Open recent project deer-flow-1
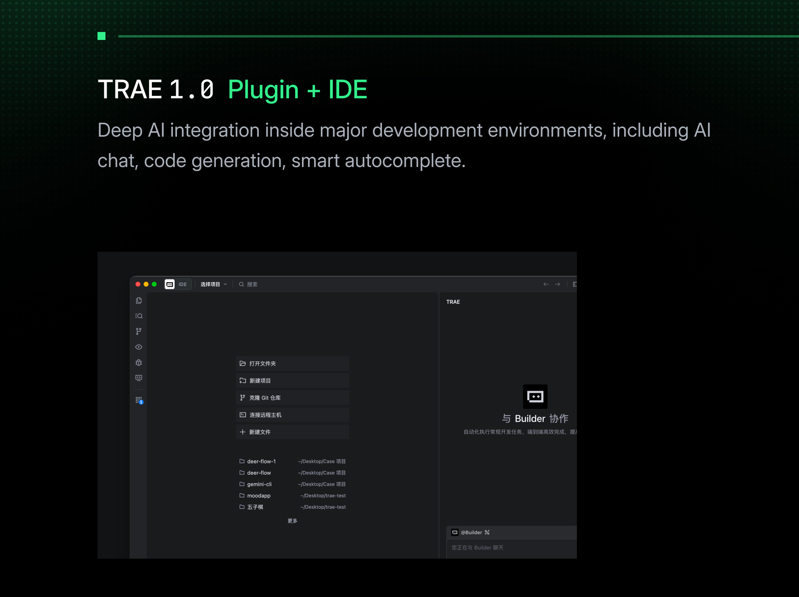The width and height of the screenshot is (799, 597). tap(292, 461)
